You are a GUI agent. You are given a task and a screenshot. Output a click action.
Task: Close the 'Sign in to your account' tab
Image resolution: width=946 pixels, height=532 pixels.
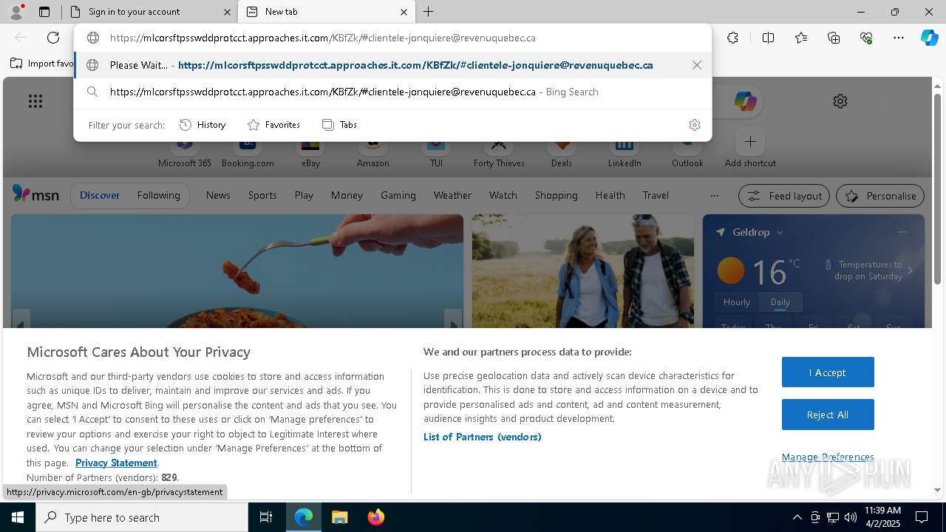coord(227,12)
